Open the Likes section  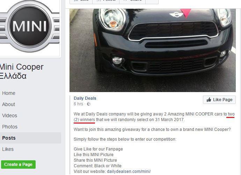[8, 149]
